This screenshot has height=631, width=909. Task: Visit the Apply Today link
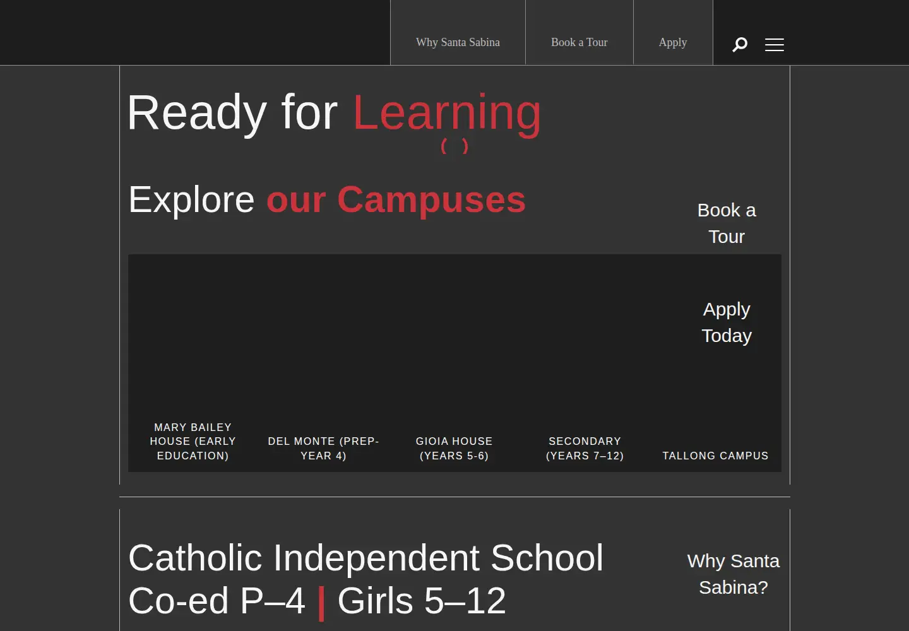[727, 322]
